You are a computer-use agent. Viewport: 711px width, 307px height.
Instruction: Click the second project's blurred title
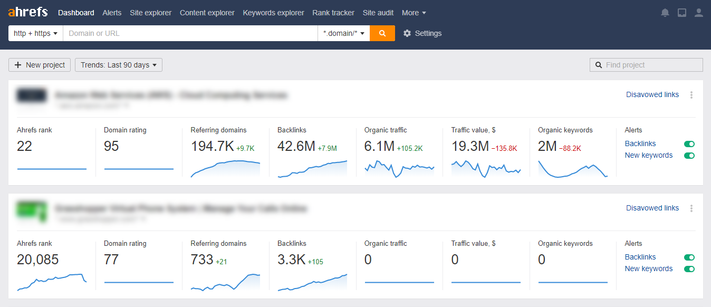tap(181, 209)
